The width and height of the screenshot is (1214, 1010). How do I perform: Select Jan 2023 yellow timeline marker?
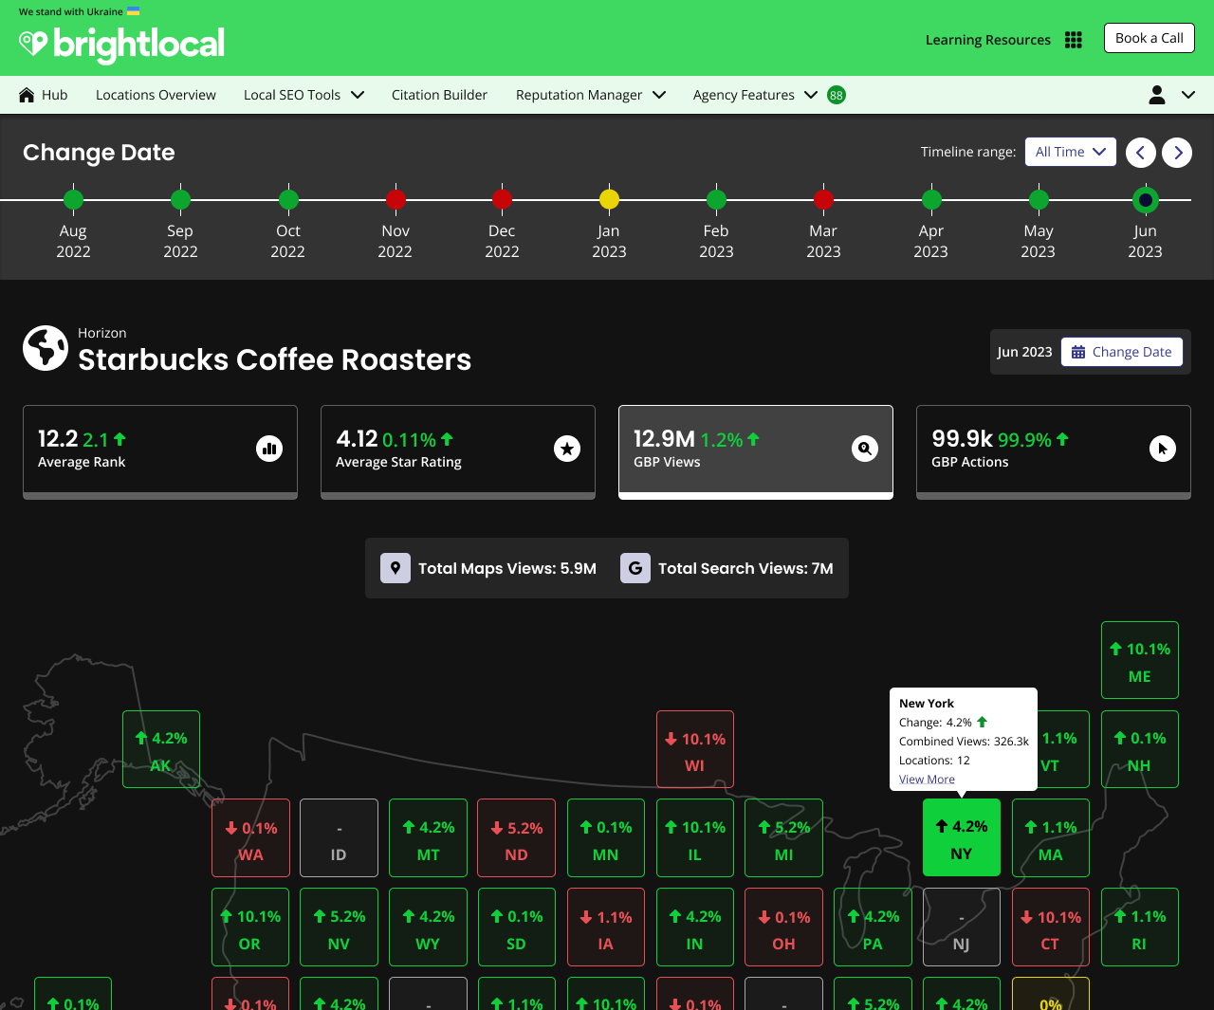click(x=609, y=199)
